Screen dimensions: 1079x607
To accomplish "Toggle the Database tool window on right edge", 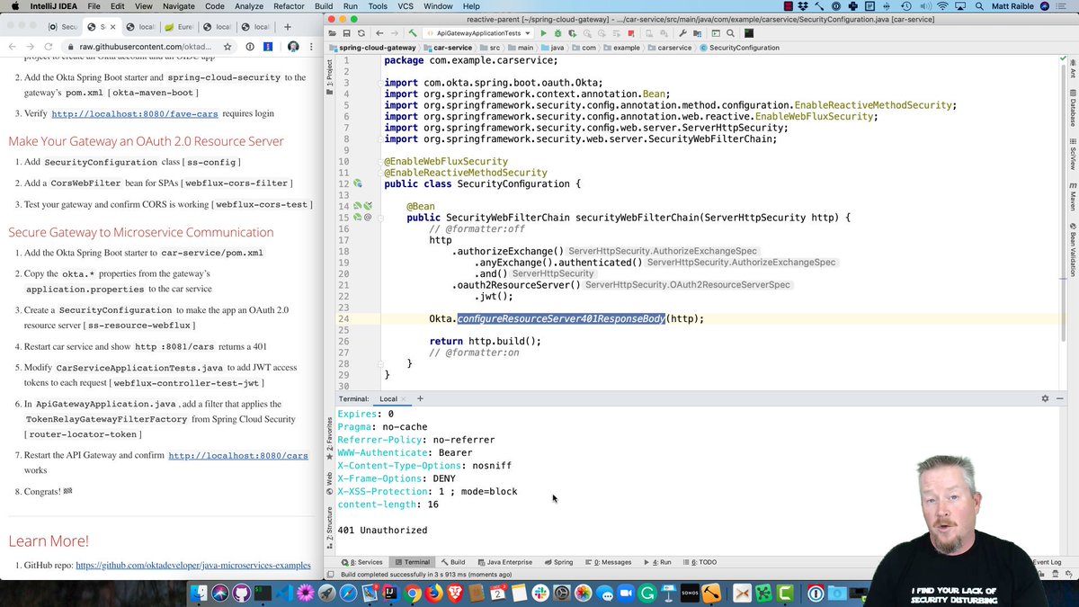I will tap(1073, 109).
